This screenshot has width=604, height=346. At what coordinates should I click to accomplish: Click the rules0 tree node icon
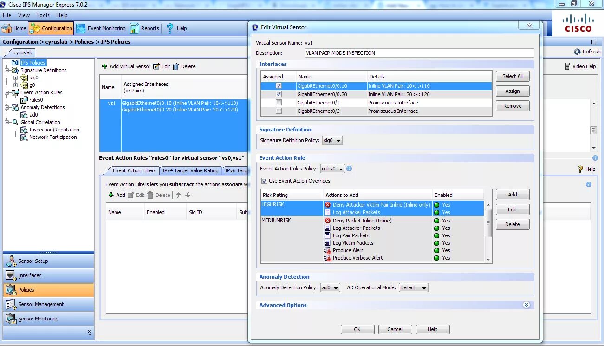[x=25, y=100]
